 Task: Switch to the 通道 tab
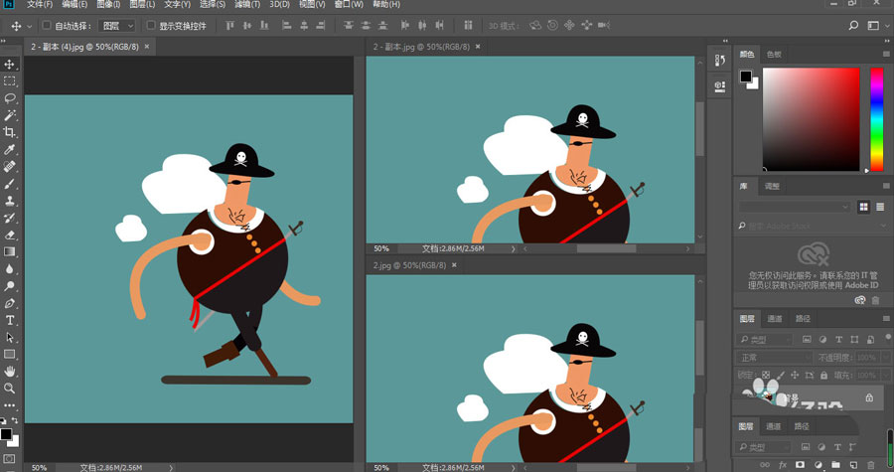(x=775, y=319)
